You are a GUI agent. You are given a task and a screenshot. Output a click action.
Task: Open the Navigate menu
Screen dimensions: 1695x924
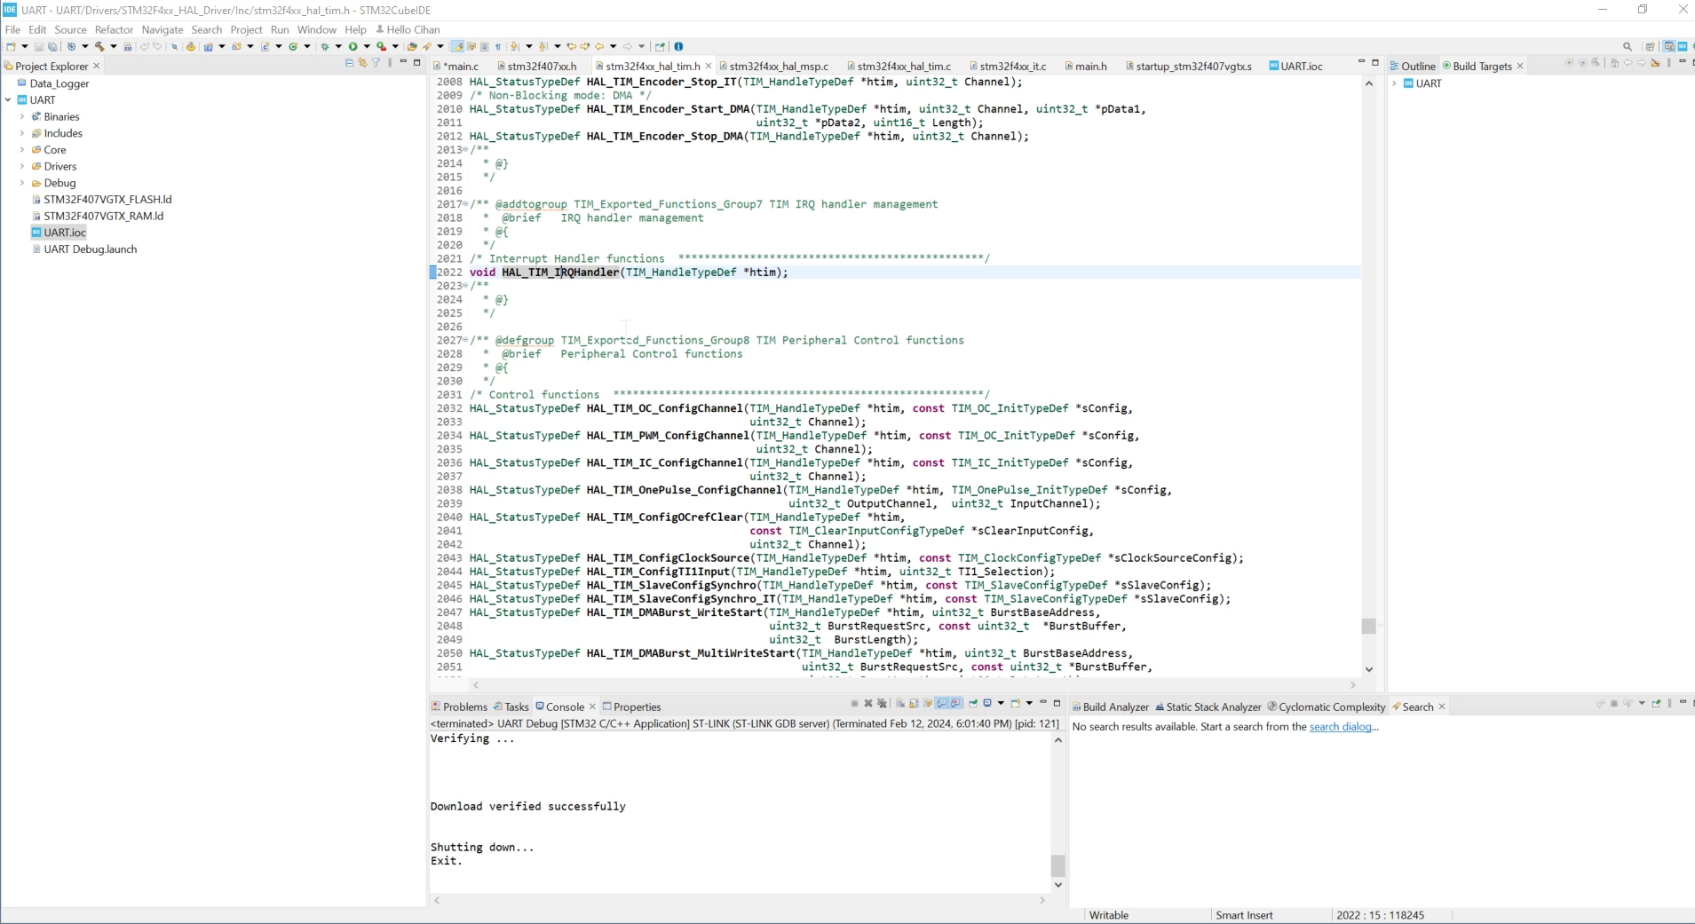coord(162,29)
